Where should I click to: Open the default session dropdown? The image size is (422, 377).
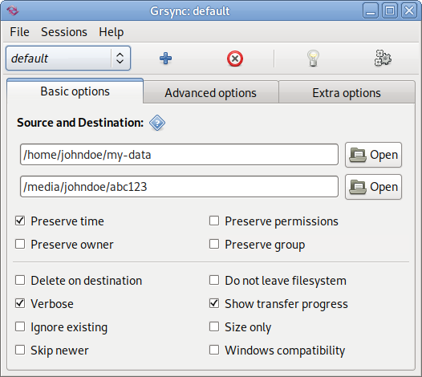click(x=68, y=58)
